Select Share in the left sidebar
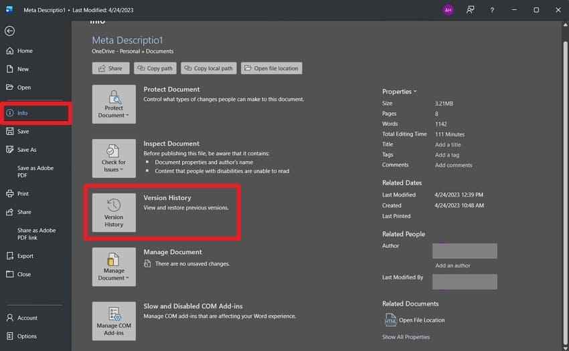This screenshot has height=351, width=569. point(19,212)
